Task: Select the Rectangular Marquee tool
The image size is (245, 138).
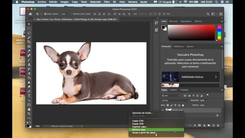Action: [x=29, y=28]
